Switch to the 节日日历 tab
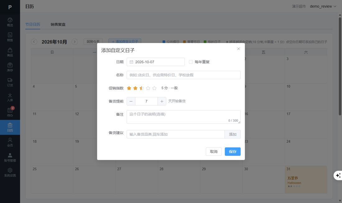Image resolution: width=342 pixels, height=203 pixels. (33, 24)
